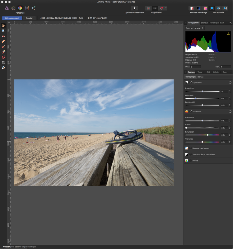233x249 pixels.
Task: Click the Annuler button
Action: pos(29,18)
